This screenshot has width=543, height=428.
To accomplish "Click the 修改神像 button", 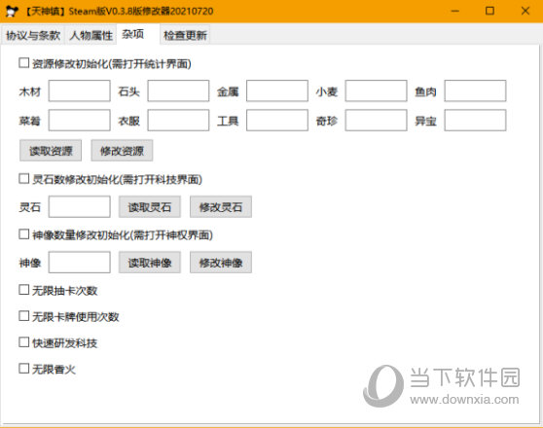I will pyautogui.click(x=221, y=263).
